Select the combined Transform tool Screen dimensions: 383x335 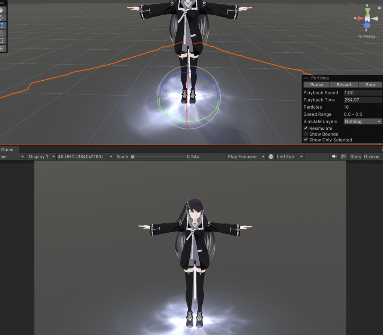point(3,47)
